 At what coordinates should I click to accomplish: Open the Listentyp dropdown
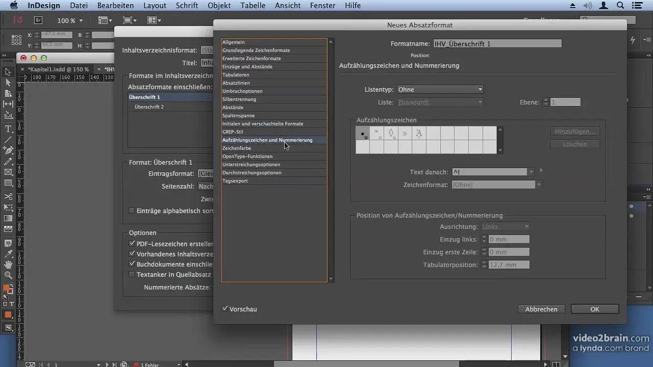[440, 90]
